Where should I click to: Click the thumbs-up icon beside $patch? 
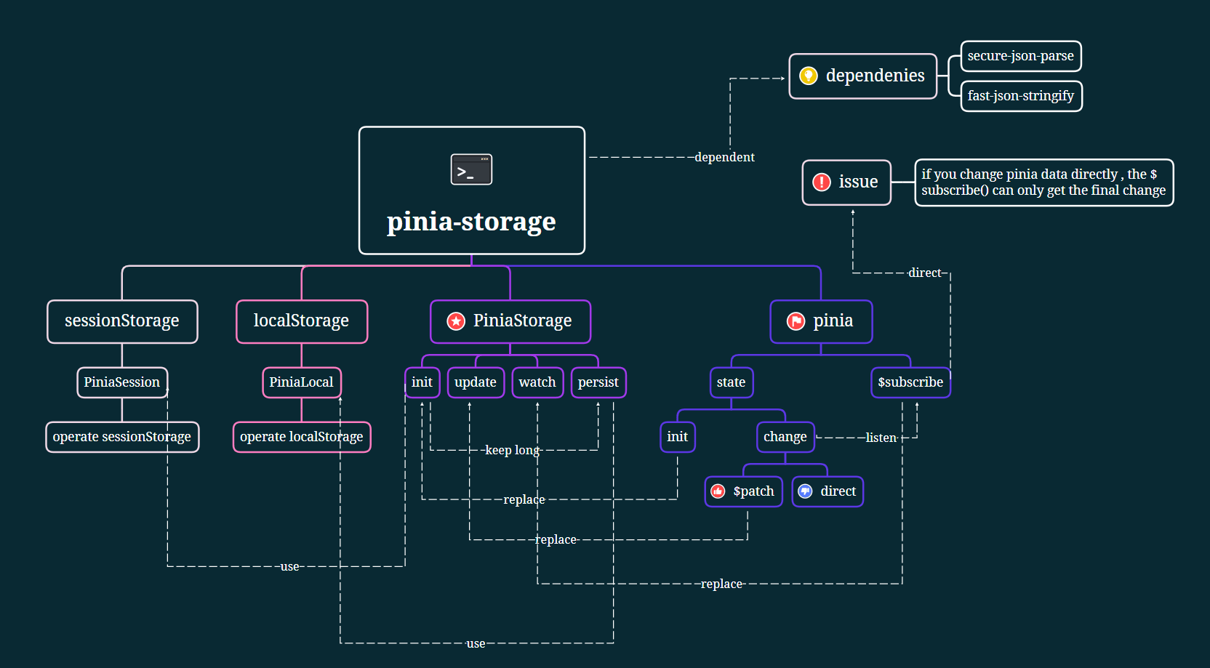point(718,491)
